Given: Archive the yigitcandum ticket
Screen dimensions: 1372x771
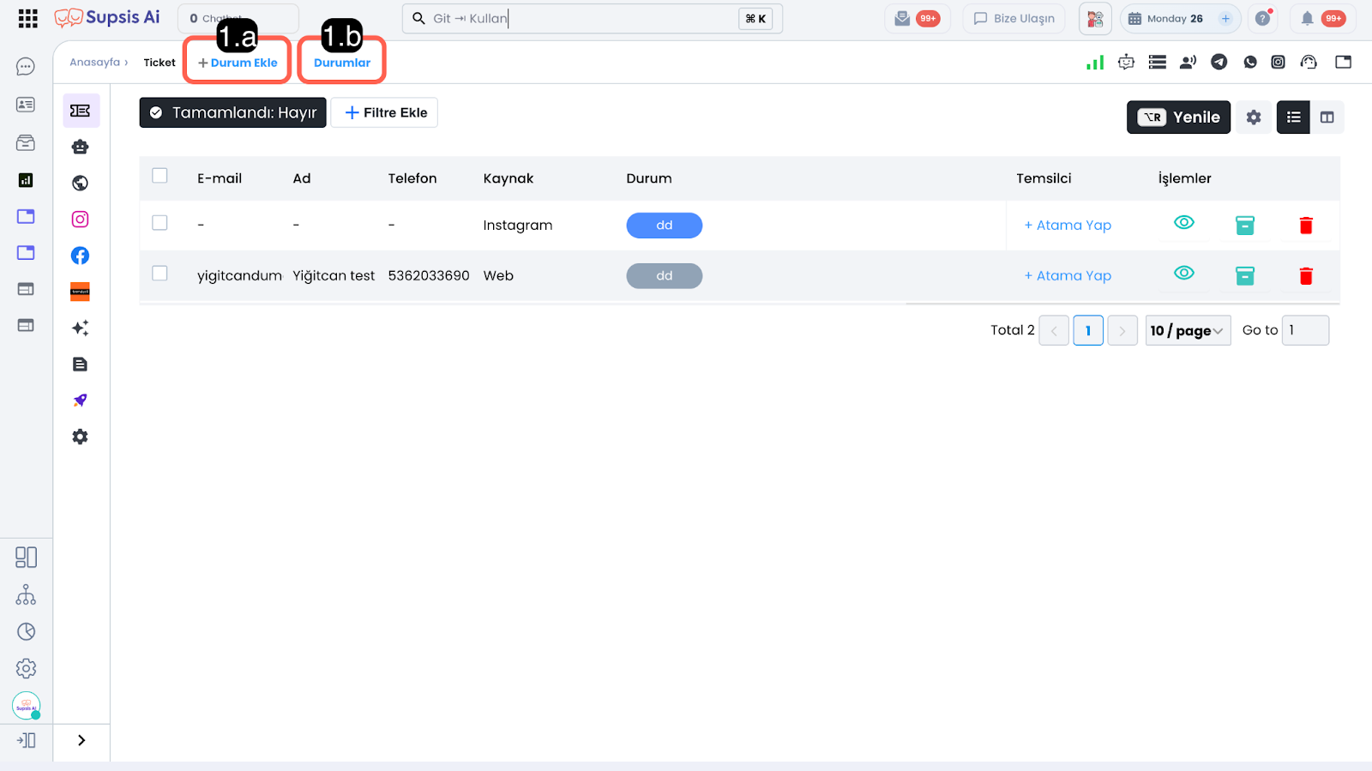Looking at the screenshot, I should 1244,275.
